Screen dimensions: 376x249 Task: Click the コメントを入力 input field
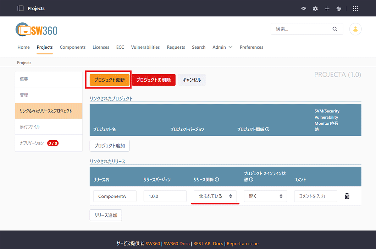point(315,196)
